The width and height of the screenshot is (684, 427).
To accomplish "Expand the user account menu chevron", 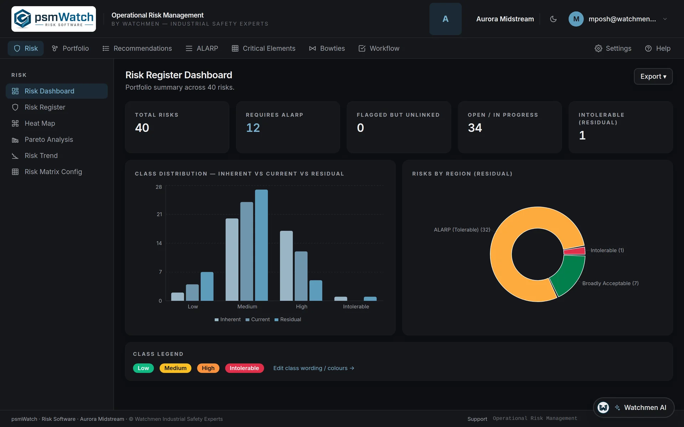I will 665,19.
